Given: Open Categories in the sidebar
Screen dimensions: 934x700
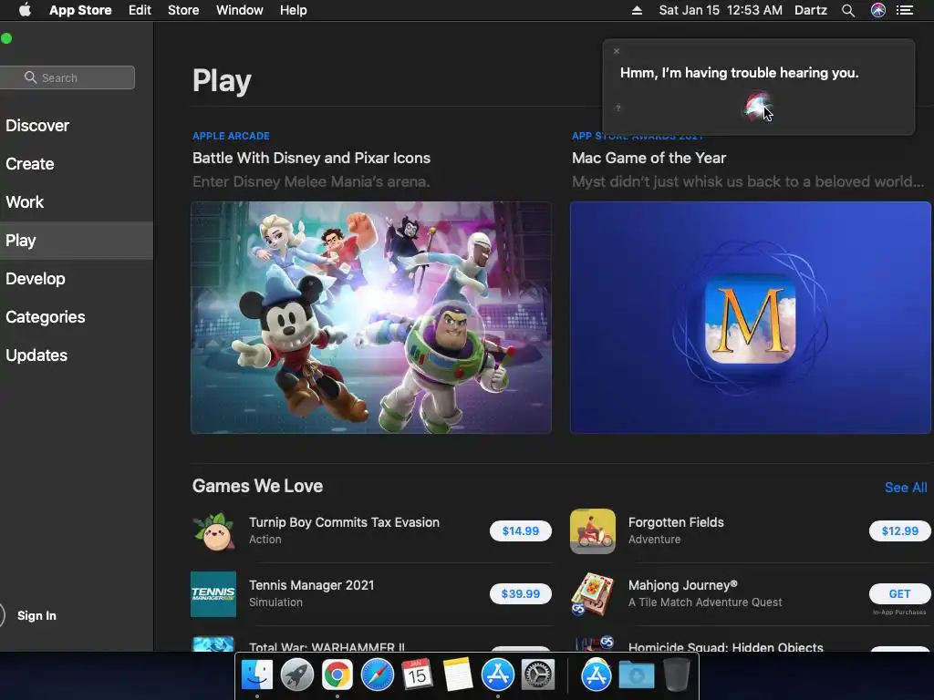Looking at the screenshot, I should pyautogui.click(x=46, y=316).
